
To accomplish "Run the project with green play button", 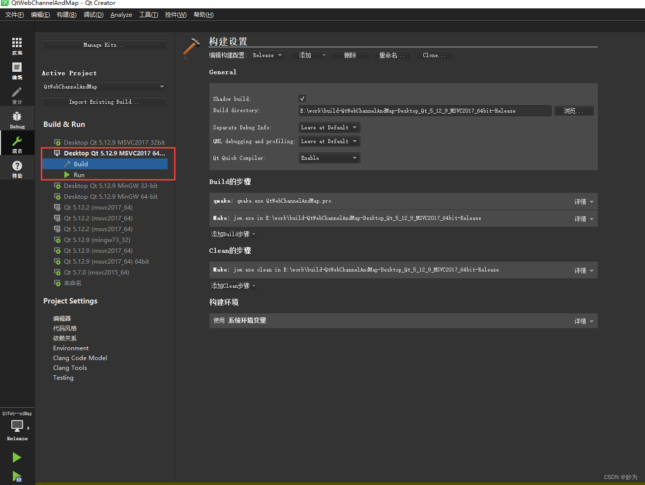I will point(17,457).
